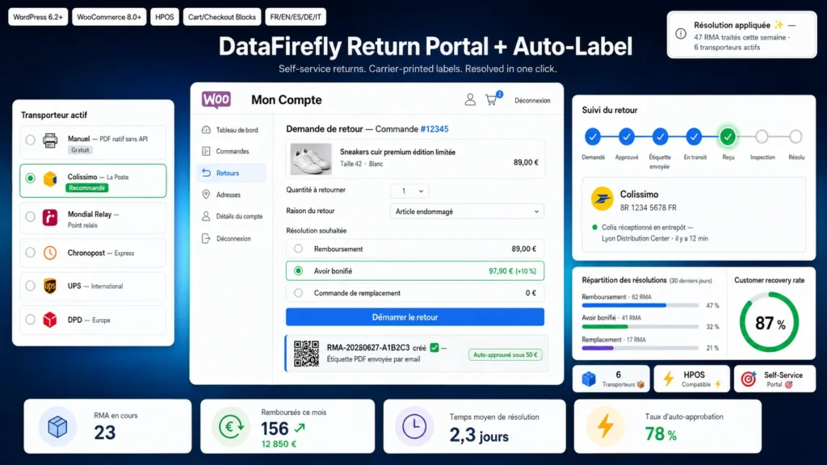The image size is (827, 465).
Task: Click the Remboursement progress bar
Action: [640, 305]
